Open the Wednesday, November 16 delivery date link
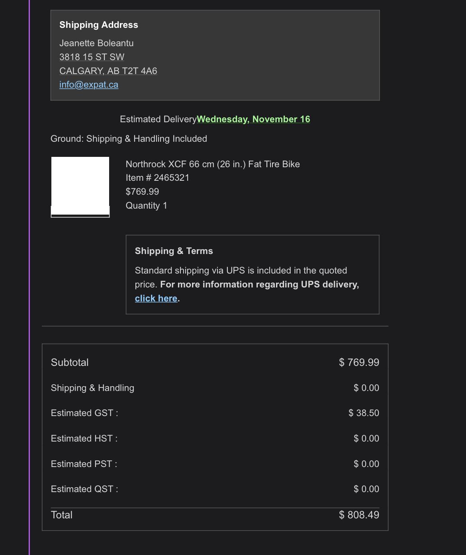 click(x=253, y=119)
